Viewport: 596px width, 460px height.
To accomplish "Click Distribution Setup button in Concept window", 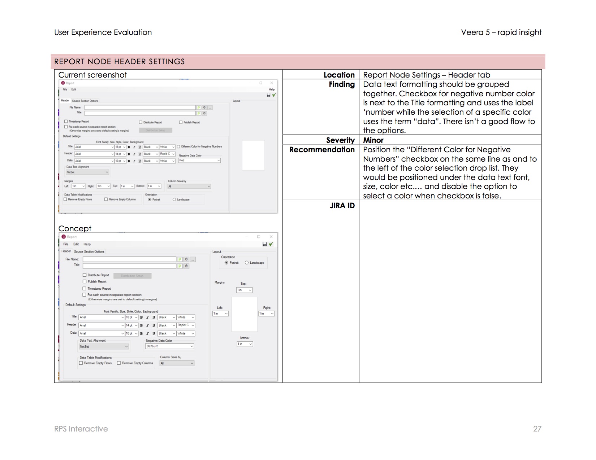I will coord(132,276).
